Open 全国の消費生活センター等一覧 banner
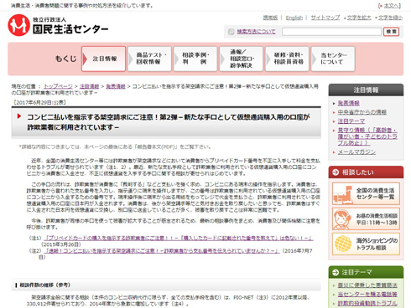 pyautogui.click(x=366, y=194)
